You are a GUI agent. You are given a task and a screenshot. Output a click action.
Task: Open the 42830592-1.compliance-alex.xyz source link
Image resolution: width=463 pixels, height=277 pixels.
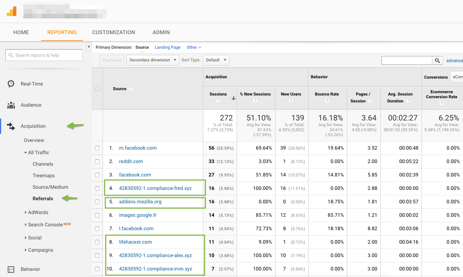tap(156, 256)
